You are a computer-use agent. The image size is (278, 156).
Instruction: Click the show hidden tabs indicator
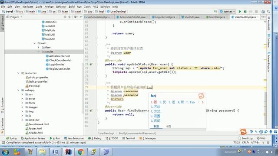click(x=263, y=17)
